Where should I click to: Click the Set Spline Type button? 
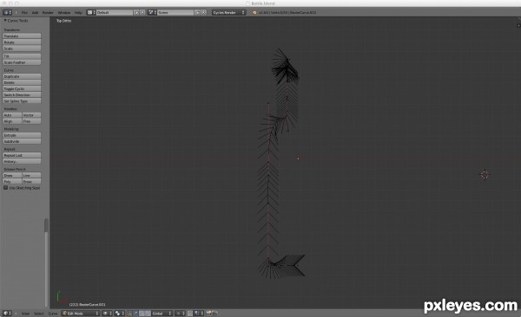point(22,100)
